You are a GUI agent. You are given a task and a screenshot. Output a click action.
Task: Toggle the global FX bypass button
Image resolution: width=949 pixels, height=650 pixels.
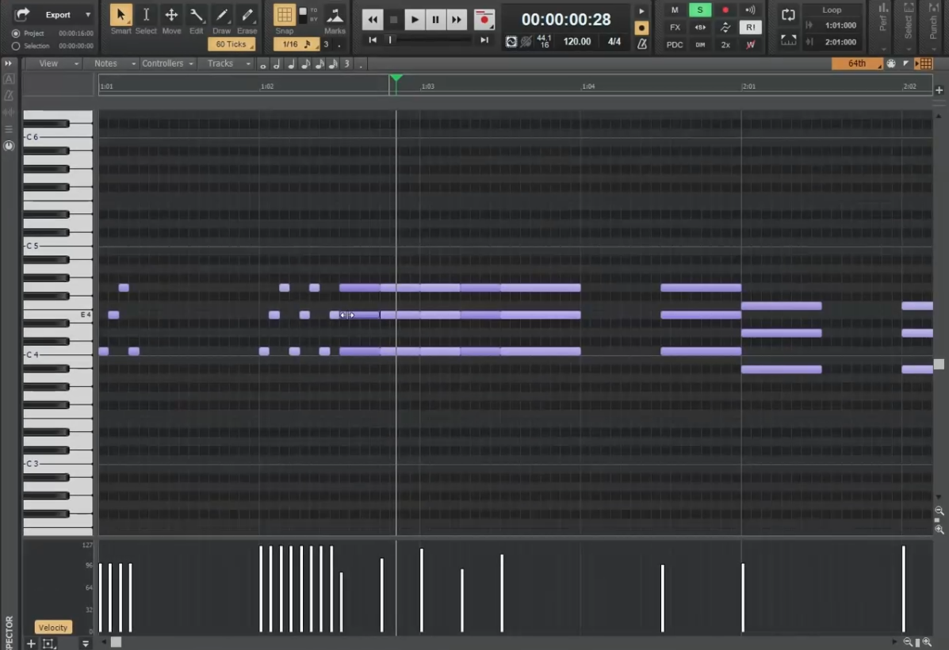[675, 27]
